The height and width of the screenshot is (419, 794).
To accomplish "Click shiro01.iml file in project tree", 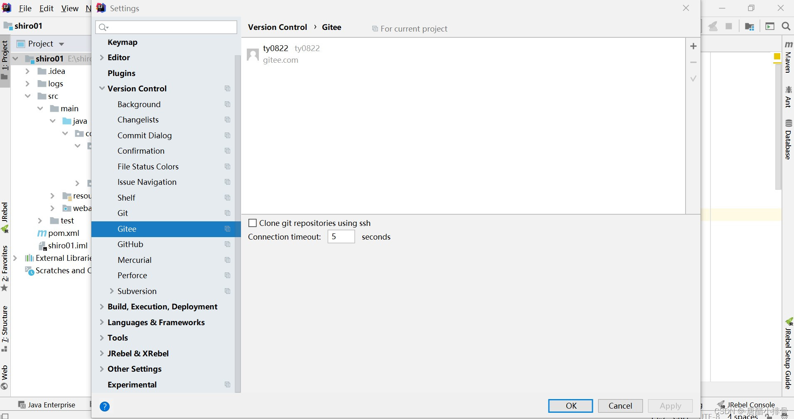I will point(63,245).
